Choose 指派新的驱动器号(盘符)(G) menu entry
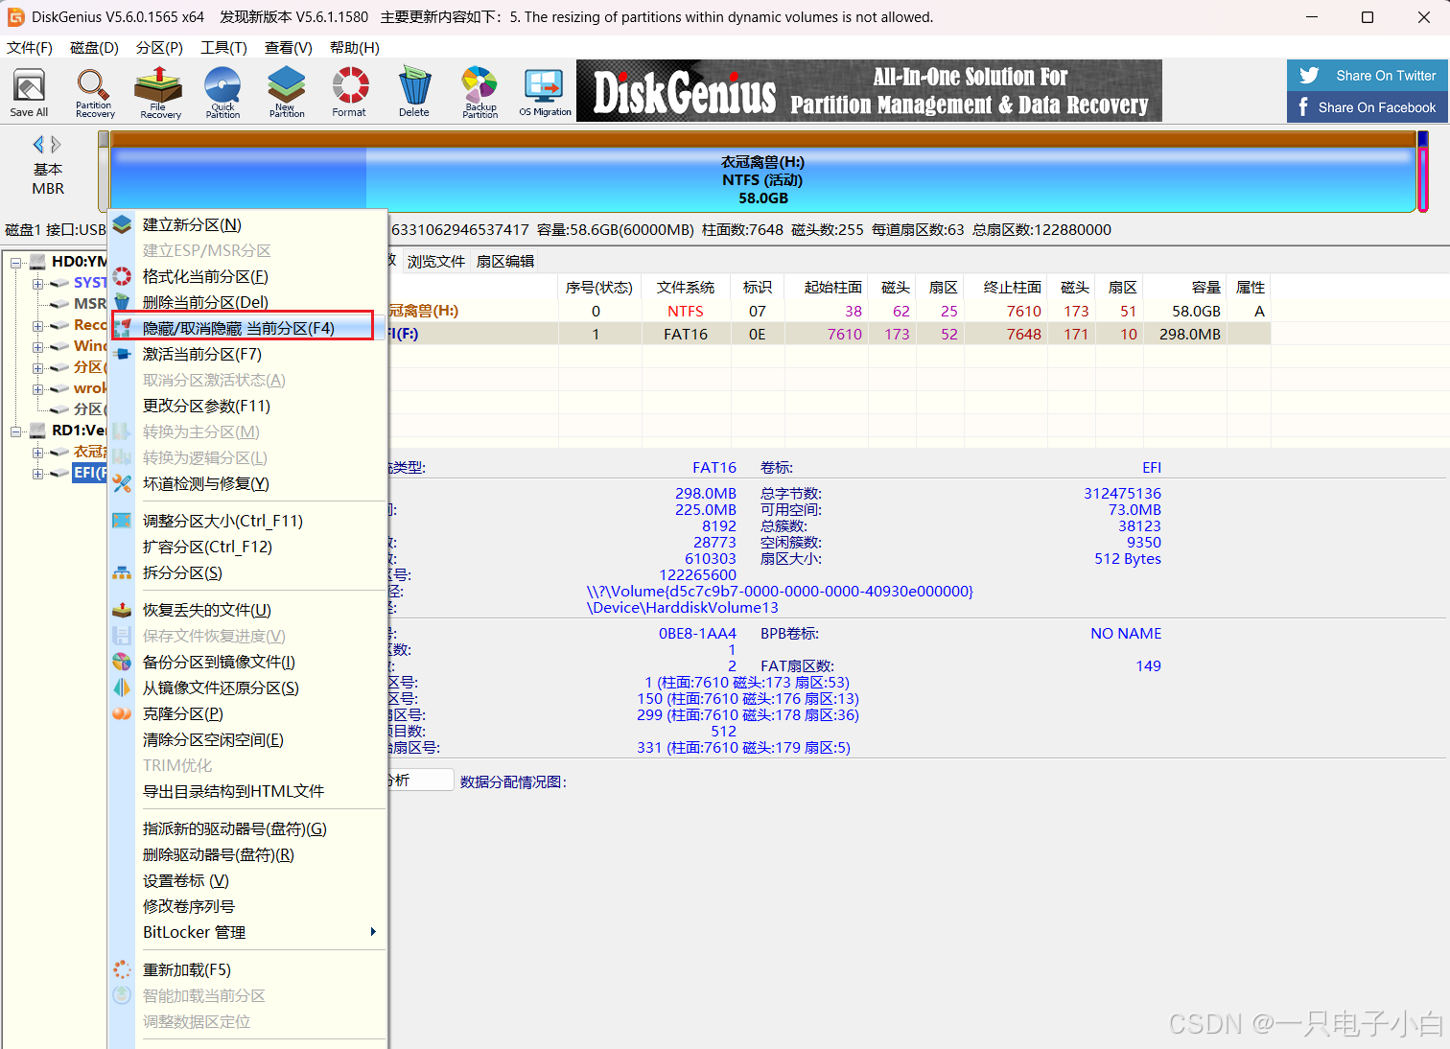The height and width of the screenshot is (1049, 1450). [247, 828]
